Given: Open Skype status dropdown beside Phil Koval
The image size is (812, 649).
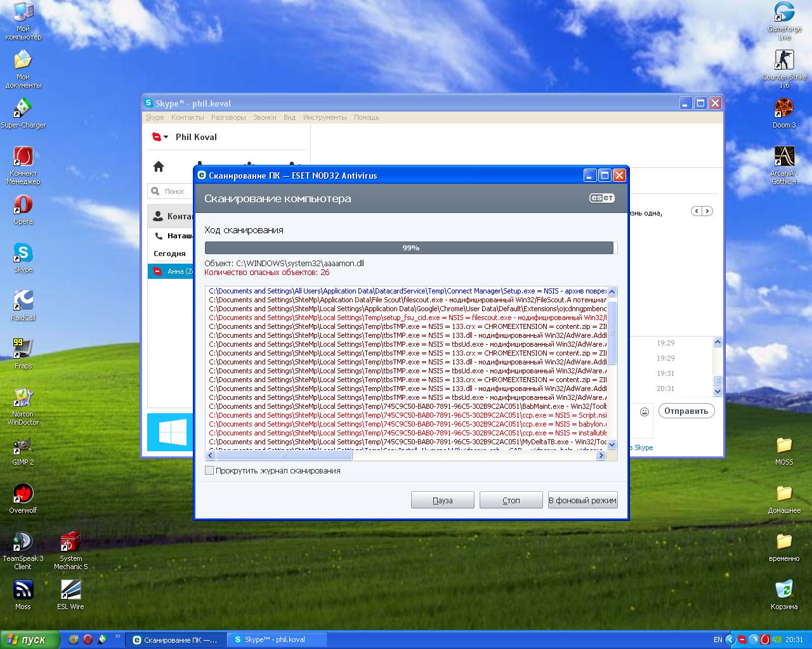Looking at the screenshot, I should pos(160,137).
